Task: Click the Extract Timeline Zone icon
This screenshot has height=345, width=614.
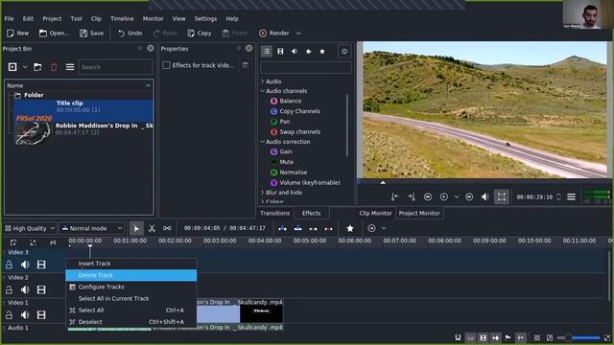Action: tap(313, 228)
